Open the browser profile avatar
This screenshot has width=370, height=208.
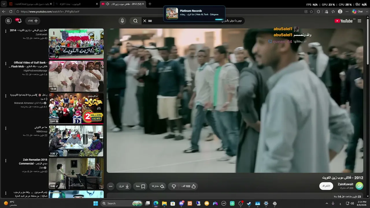coord(340,12)
